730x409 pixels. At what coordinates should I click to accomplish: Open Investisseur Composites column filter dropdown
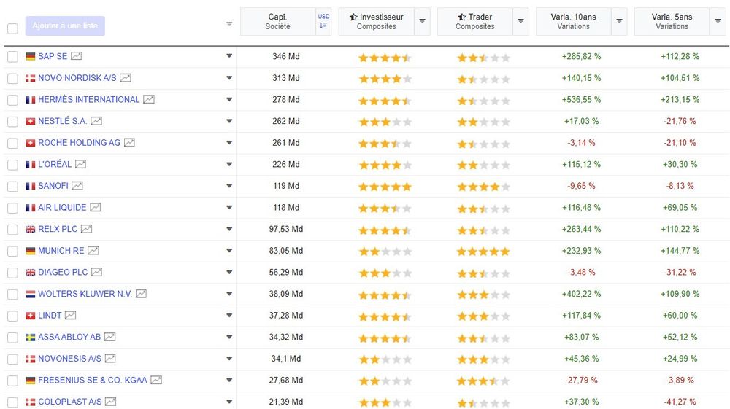422,21
